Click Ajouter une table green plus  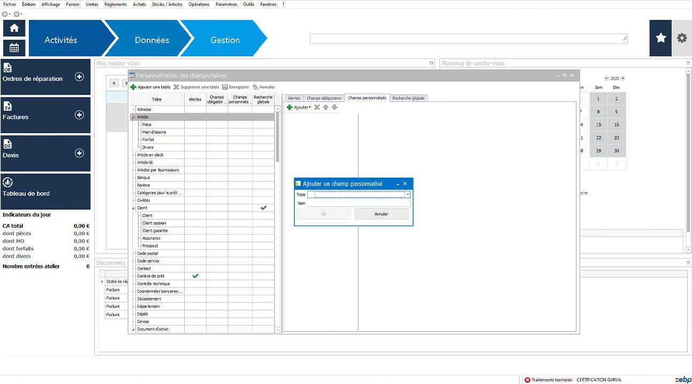133,87
